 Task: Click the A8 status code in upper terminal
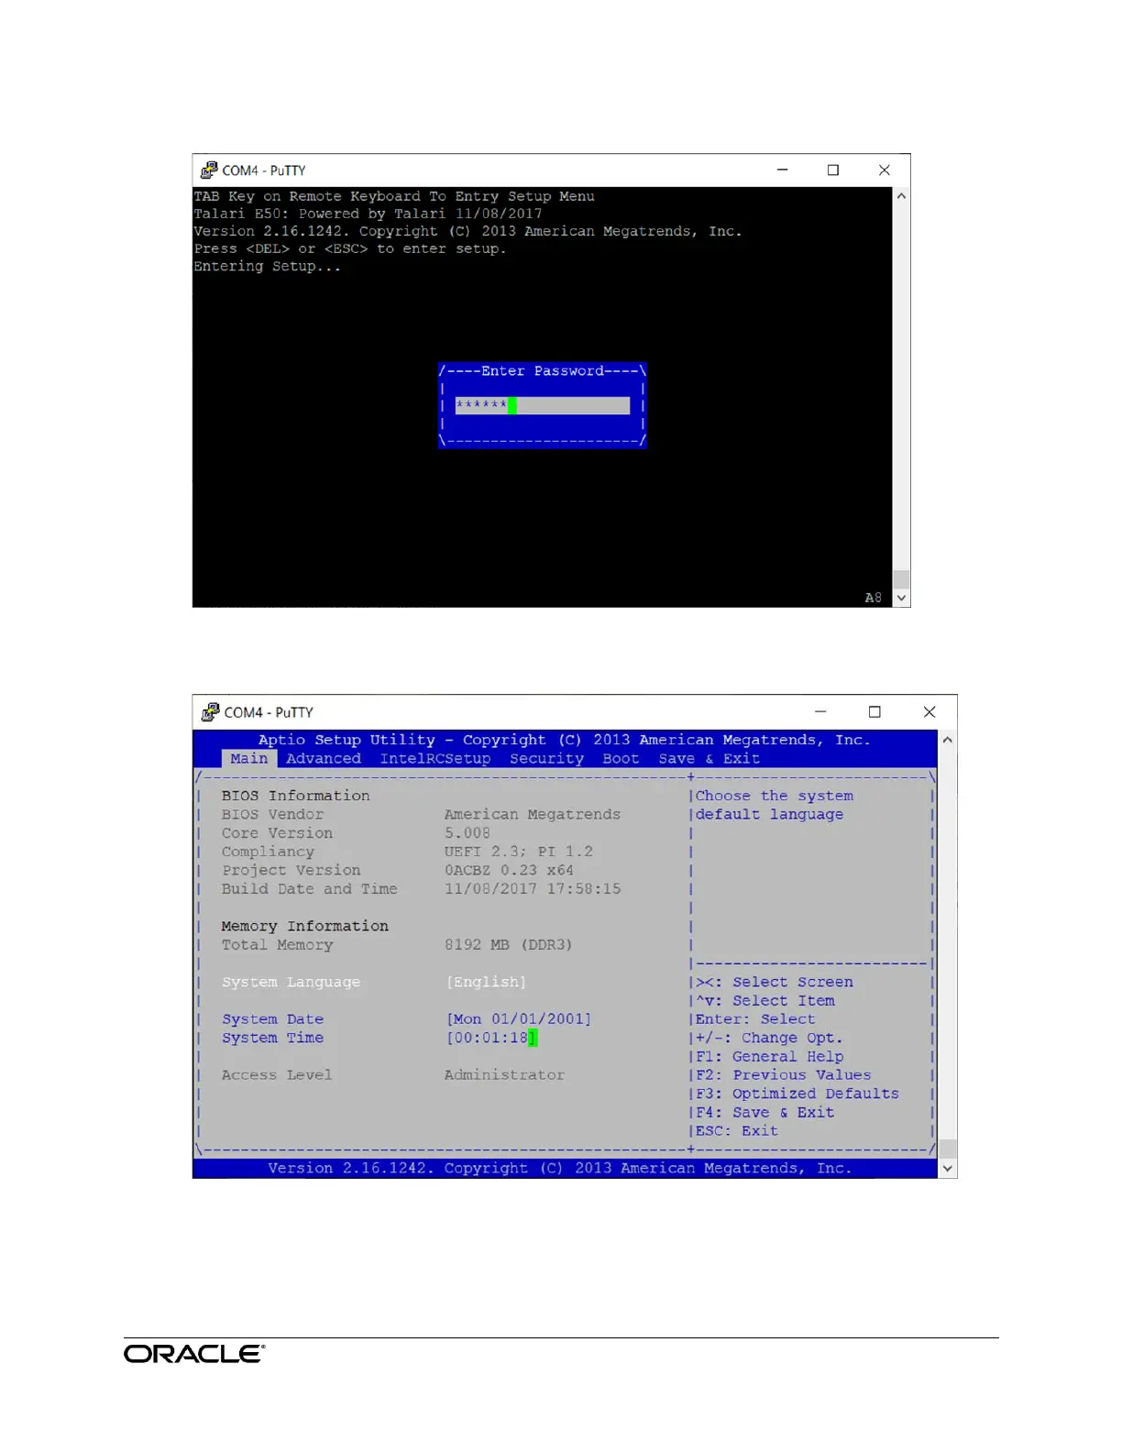tap(874, 598)
